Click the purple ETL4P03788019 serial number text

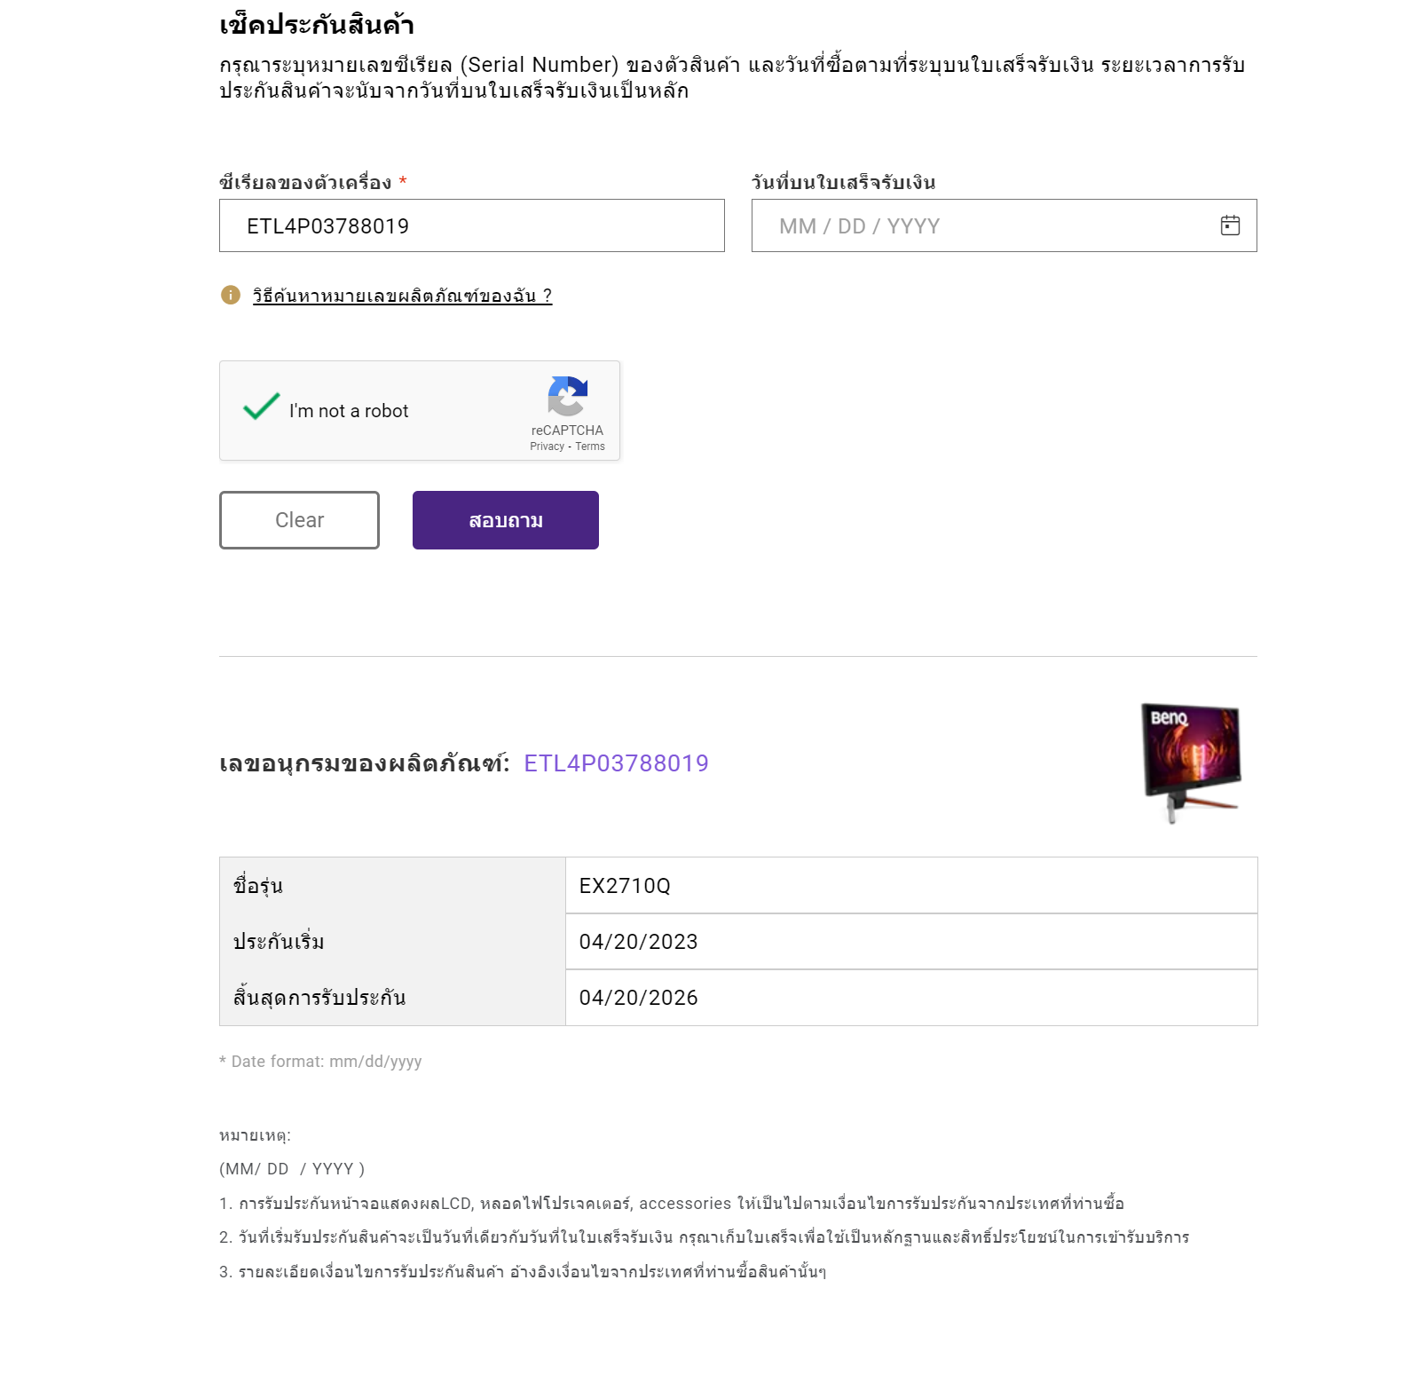click(616, 763)
